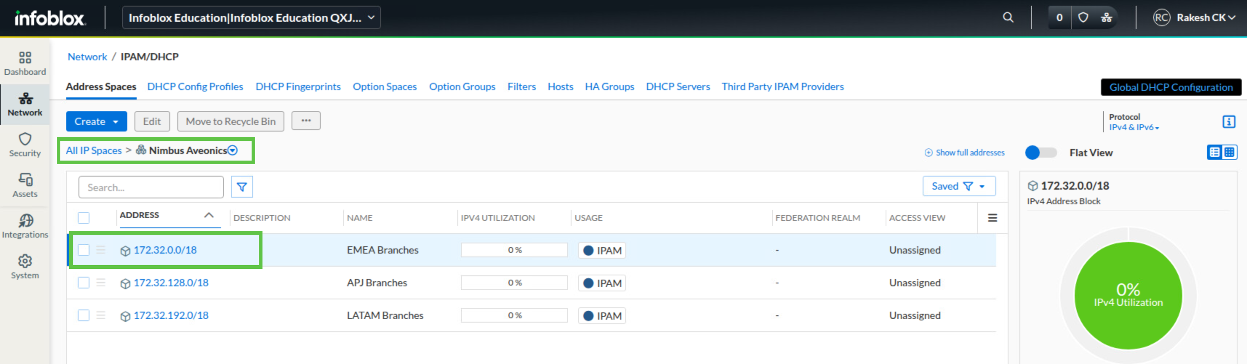The image size is (1247, 364).
Task: Open the Security shield sidebar icon
Action: pos(25,139)
